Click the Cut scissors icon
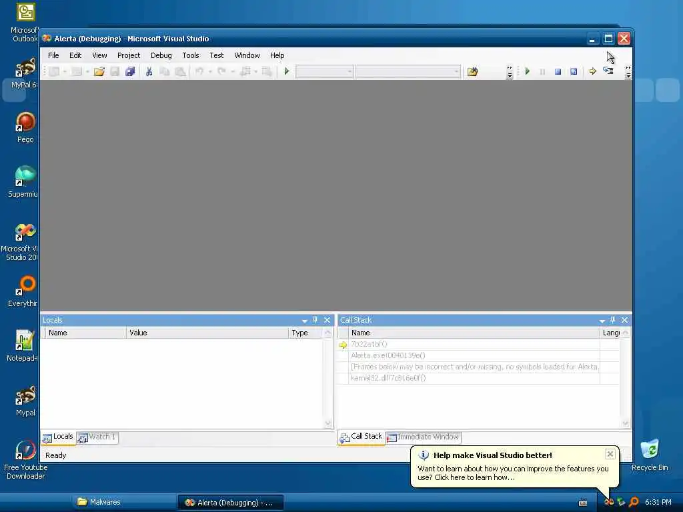 tap(149, 72)
